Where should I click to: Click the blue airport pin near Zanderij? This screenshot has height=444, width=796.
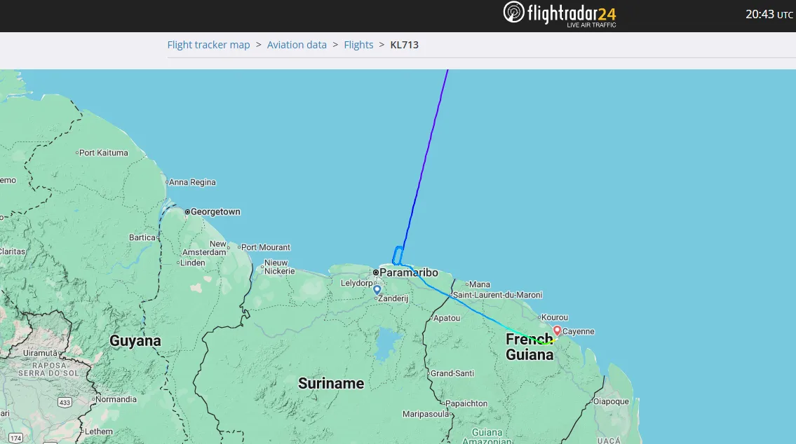(377, 289)
